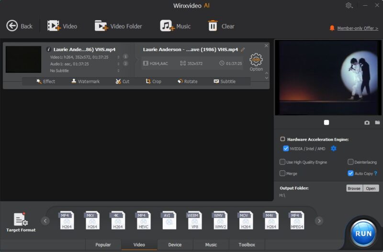The height and width of the screenshot is (252, 383).
Task: Move the item up with up chevron
Action: coord(267,73)
